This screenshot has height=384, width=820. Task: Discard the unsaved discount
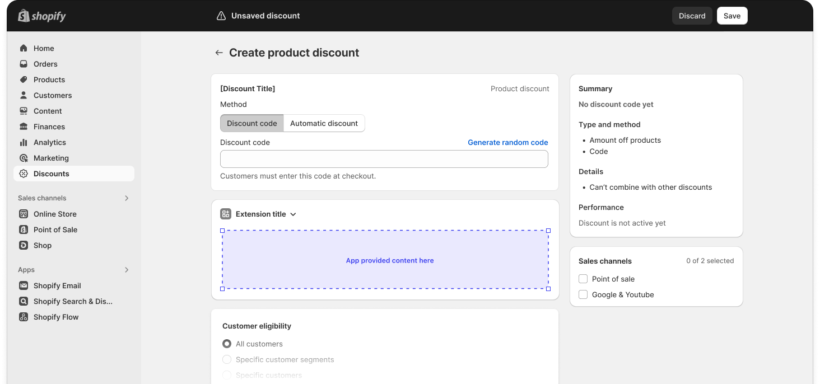(x=692, y=16)
